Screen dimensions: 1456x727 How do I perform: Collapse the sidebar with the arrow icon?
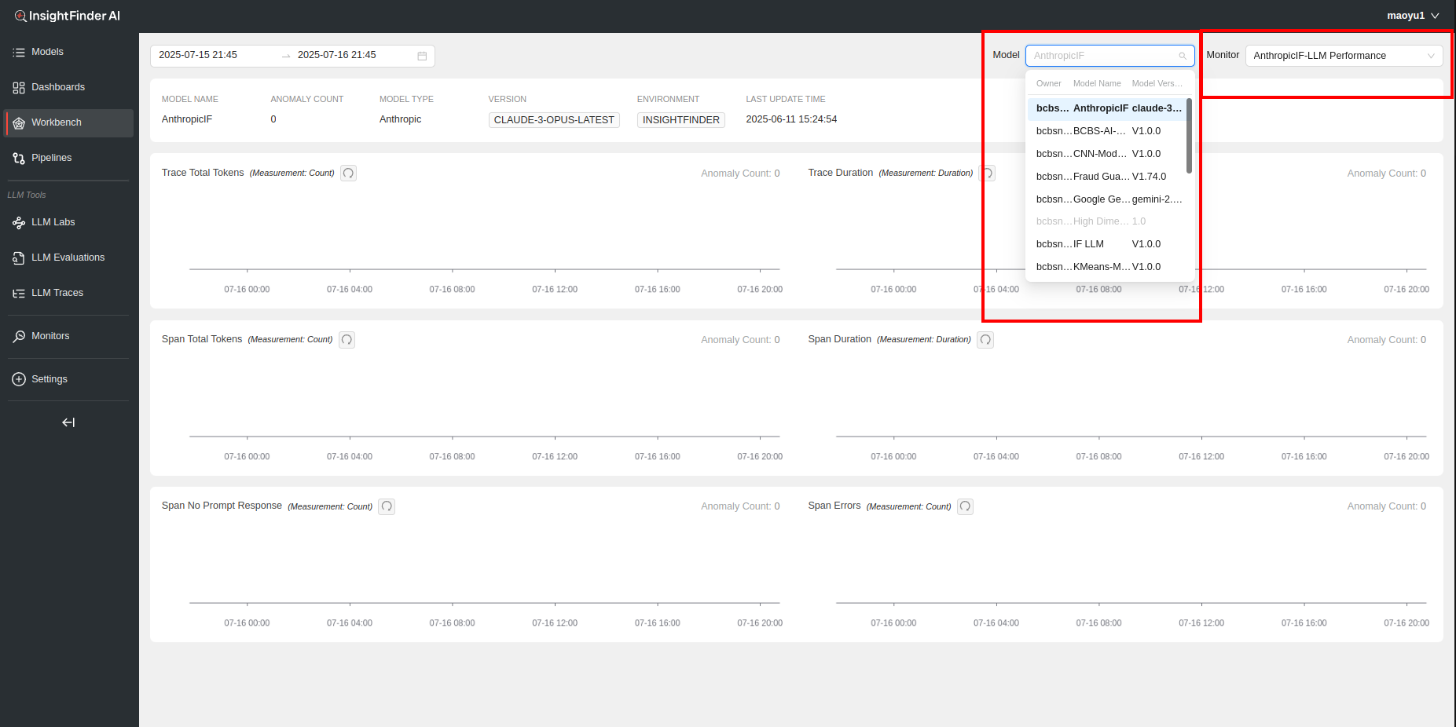pyautogui.click(x=68, y=422)
